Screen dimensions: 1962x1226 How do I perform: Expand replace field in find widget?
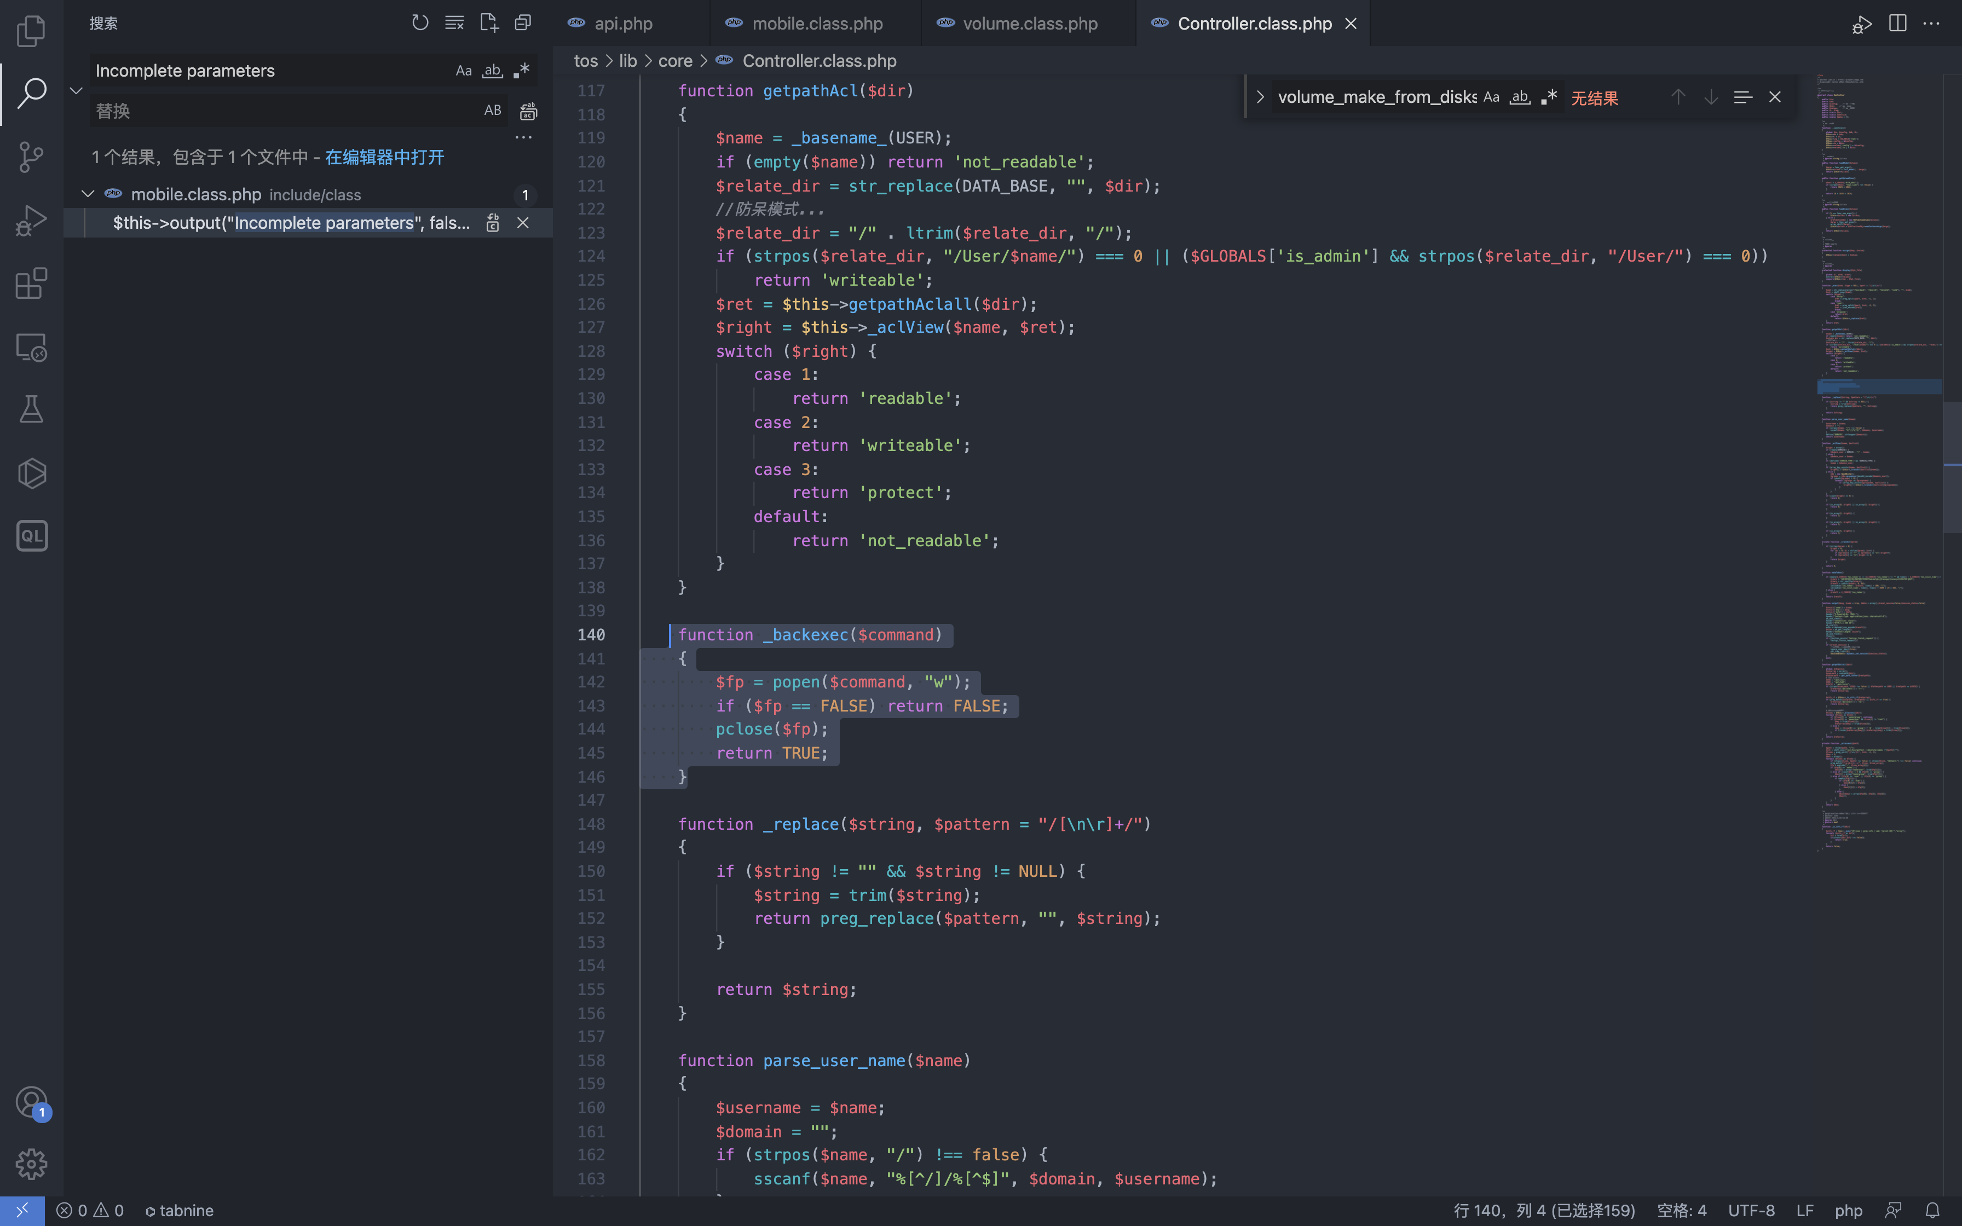(1260, 97)
